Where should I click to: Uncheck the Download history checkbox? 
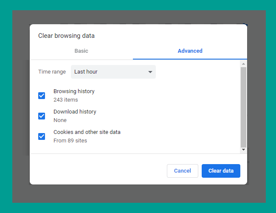point(42,116)
